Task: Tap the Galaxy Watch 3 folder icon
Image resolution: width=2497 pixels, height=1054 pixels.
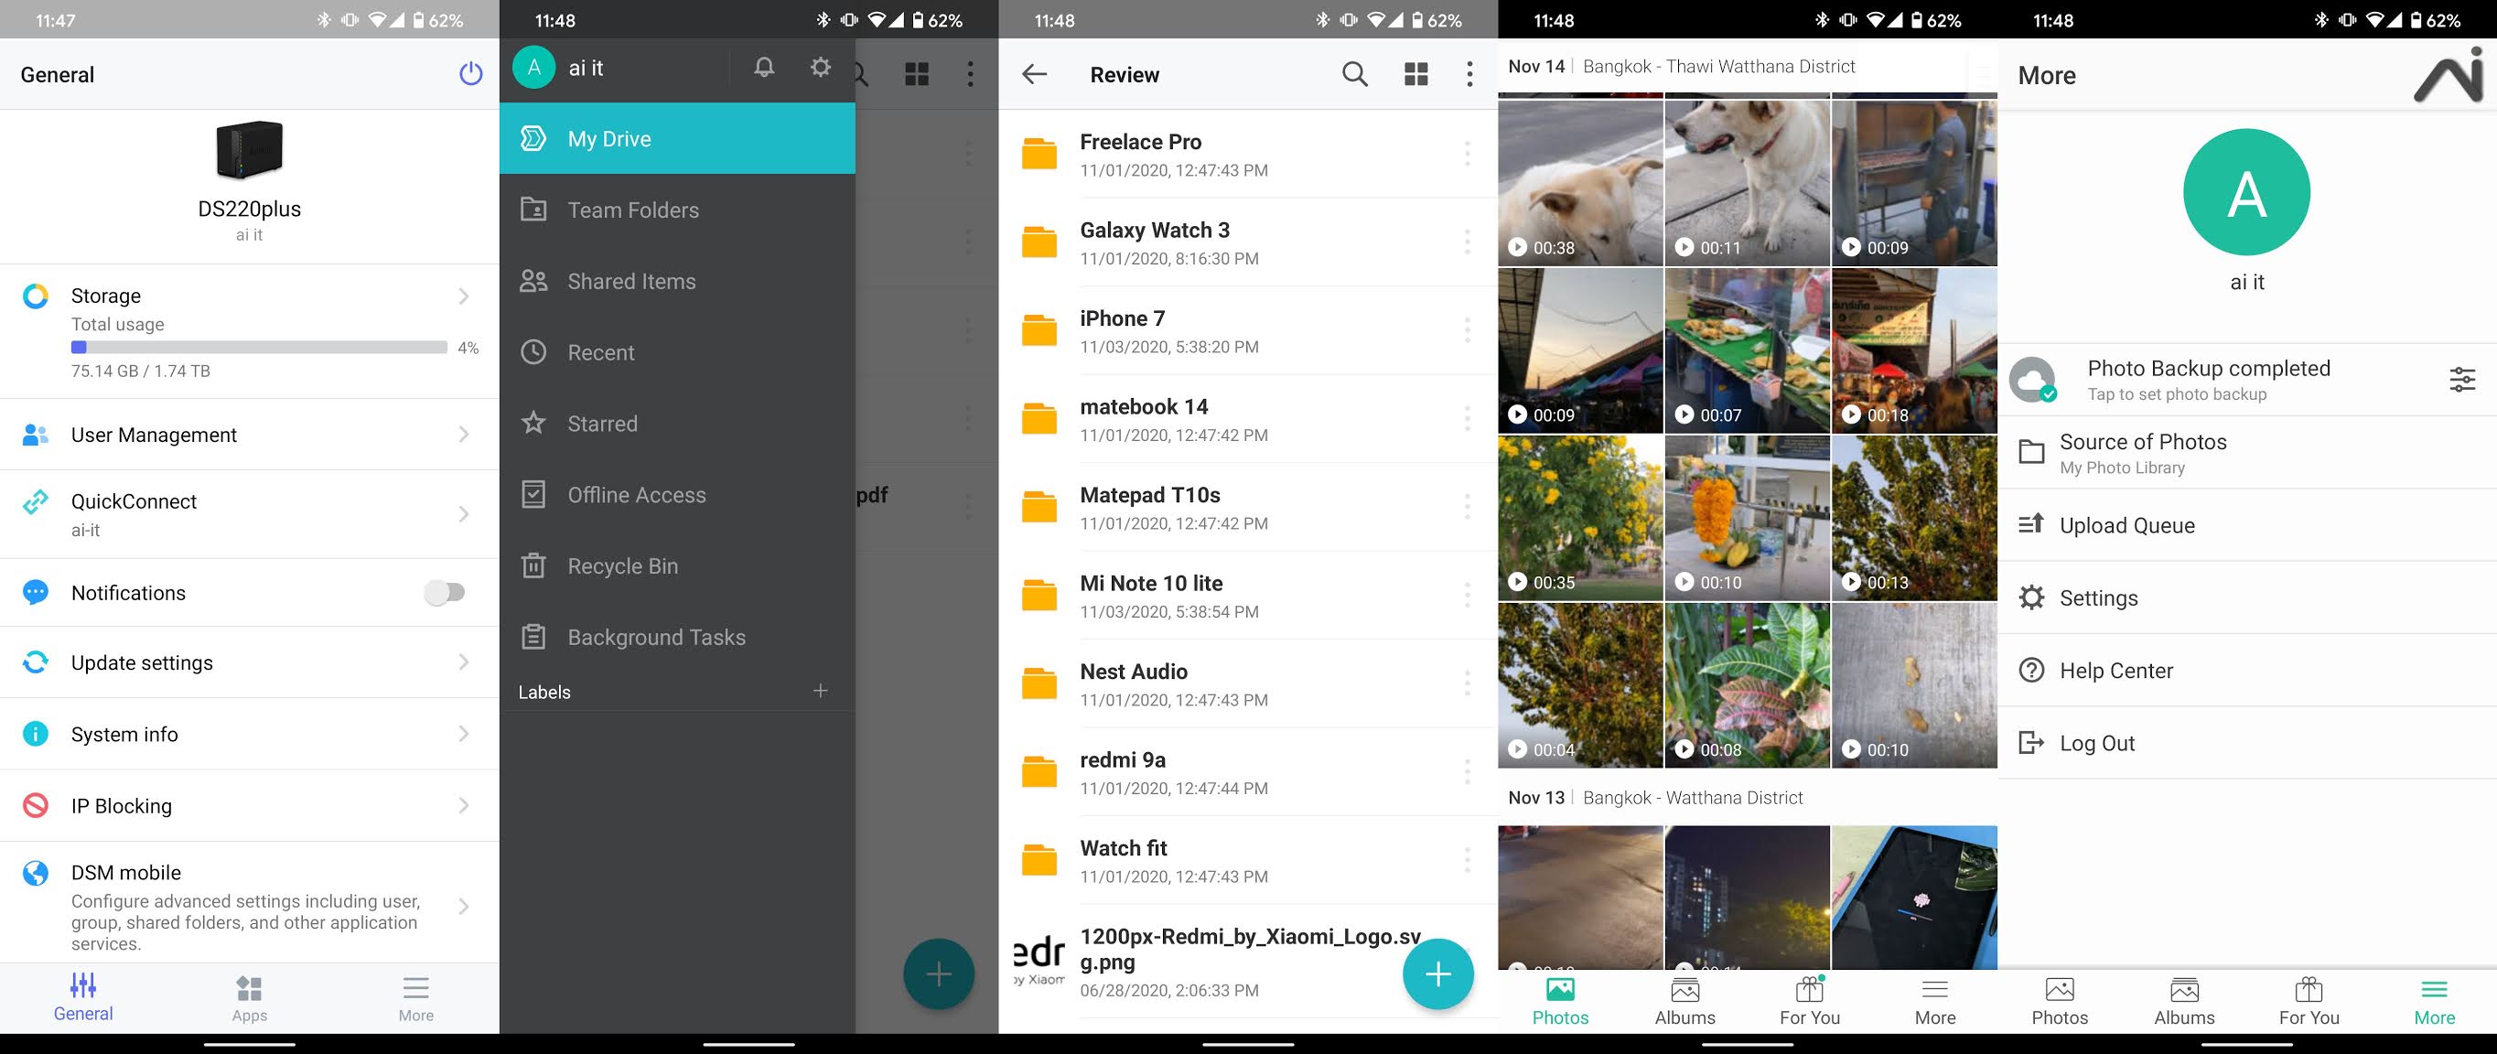Action: [x=1039, y=242]
